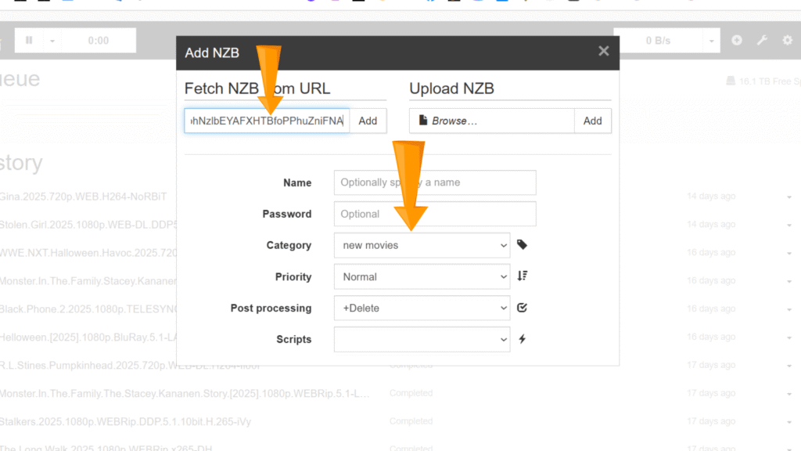Open the Priority dropdown set to Normal
Image resolution: width=801 pixels, height=451 pixels.
[x=422, y=276]
